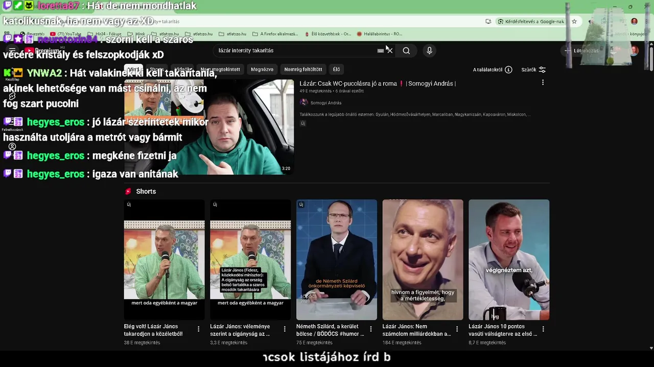
Task: Open the Németh Szilárd short thumbnail
Action: point(337,259)
